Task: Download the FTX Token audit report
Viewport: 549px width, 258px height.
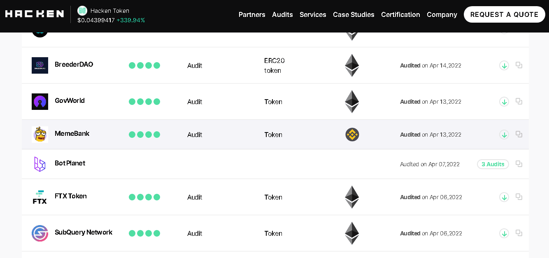Action: [504, 197]
